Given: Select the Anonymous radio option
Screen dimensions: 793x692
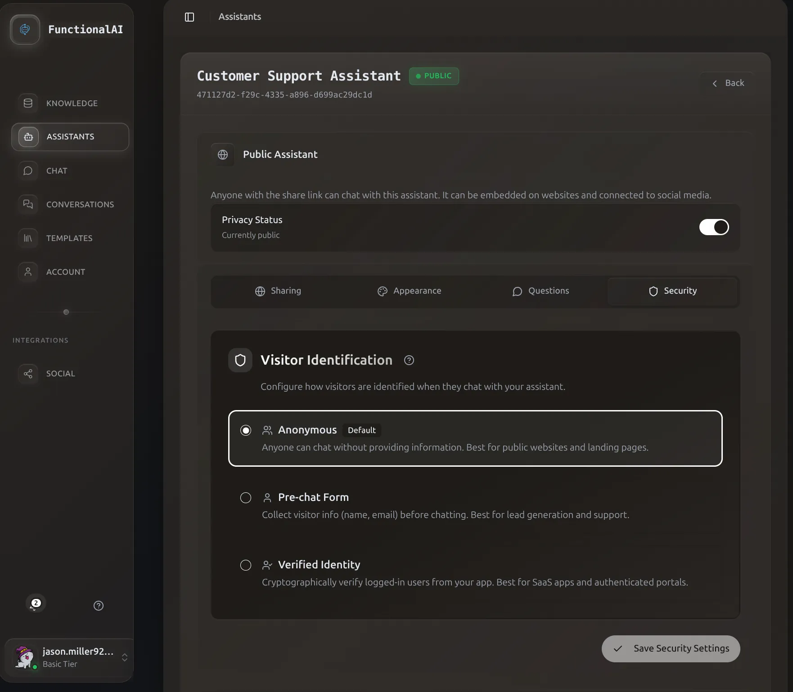Looking at the screenshot, I should pyautogui.click(x=246, y=430).
